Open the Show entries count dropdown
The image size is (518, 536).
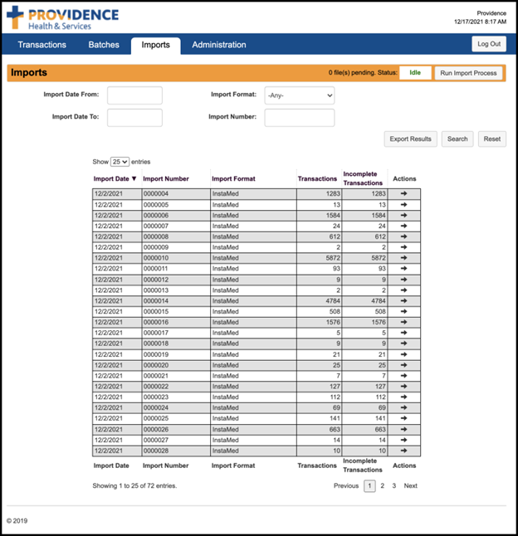pyautogui.click(x=120, y=162)
